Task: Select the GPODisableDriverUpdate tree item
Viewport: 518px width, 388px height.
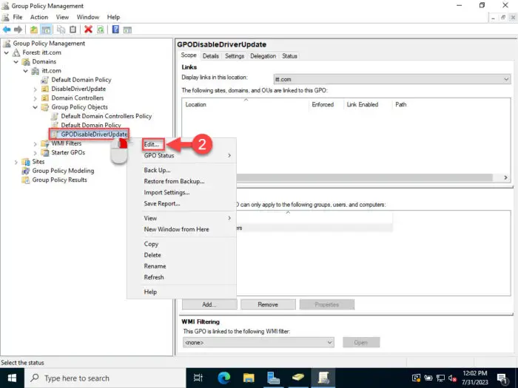Action: pos(94,135)
